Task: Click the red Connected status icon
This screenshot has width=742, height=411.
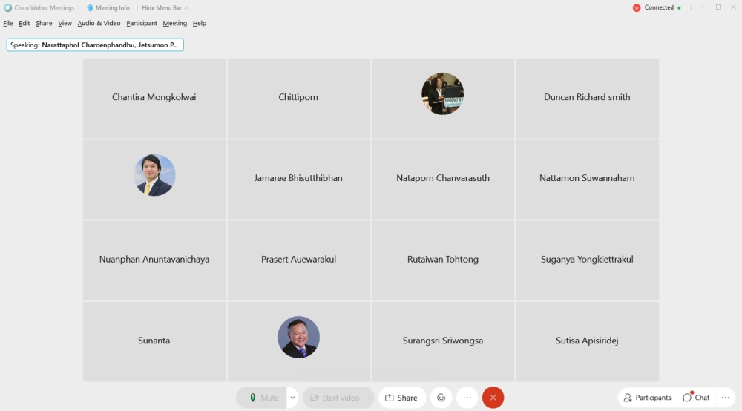Action: [x=636, y=8]
